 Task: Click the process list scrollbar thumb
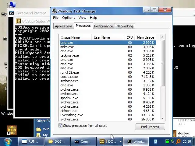[162, 63]
